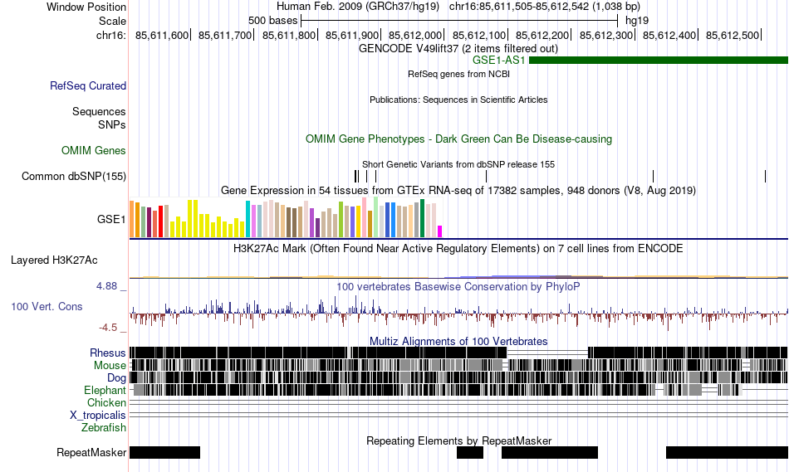This screenshot has height=472, width=789.
Task: Click the 100 Vert. Cons label
Action: (47, 307)
